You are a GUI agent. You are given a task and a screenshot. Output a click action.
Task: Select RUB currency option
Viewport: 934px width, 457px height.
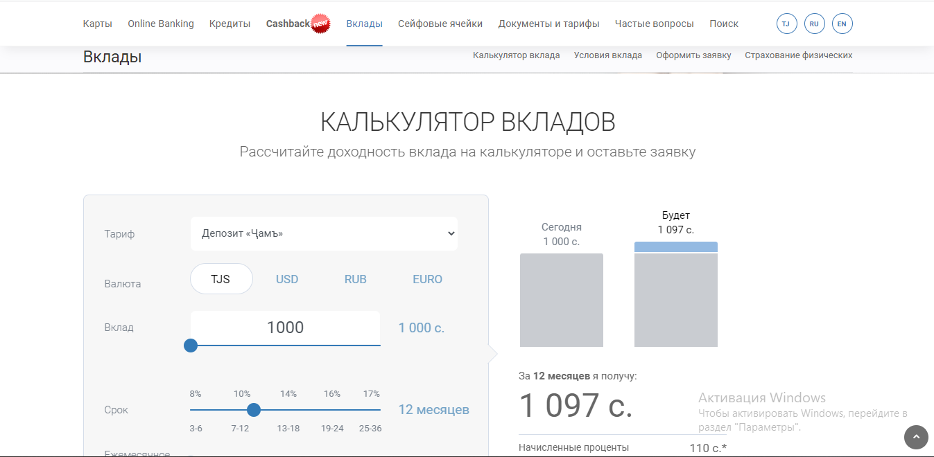pyautogui.click(x=356, y=279)
